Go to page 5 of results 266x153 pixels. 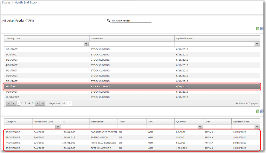[x=33, y=103]
